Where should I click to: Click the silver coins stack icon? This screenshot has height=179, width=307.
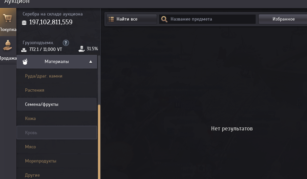click(24, 23)
